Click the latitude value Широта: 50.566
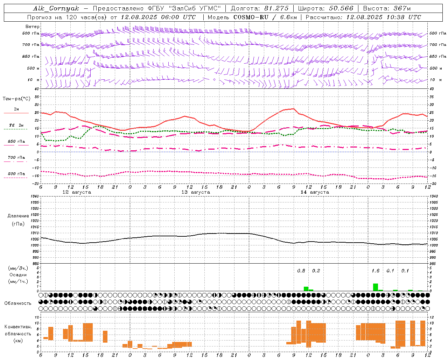 pos(325,8)
